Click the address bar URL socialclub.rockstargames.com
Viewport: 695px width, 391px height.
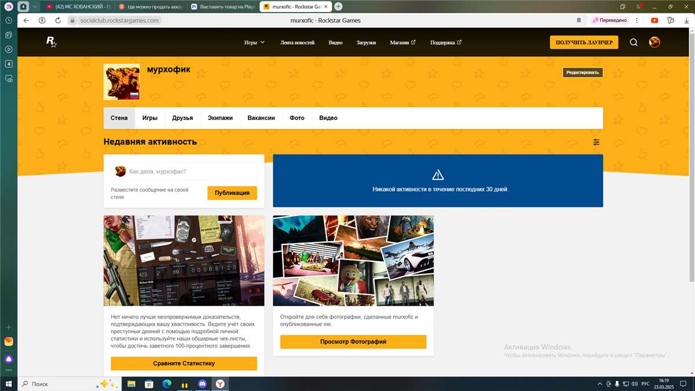pos(119,20)
